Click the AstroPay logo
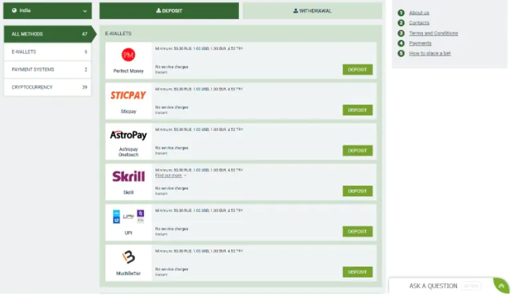516x298 pixels. pos(128,135)
